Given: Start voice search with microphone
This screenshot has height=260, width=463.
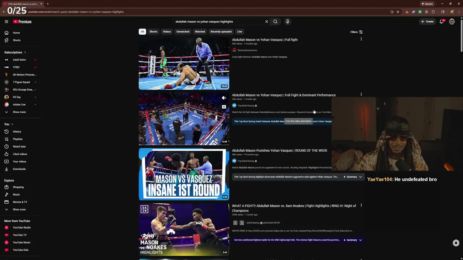Looking at the screenshot, I should pyautogui.click(x=288, y=22).
